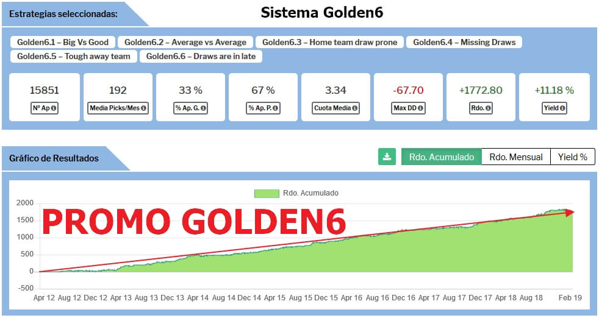Click the 15851 picks count value

[x=45, y=91]
